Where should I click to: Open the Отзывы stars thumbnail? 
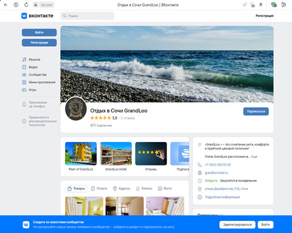tap(151, 154)
